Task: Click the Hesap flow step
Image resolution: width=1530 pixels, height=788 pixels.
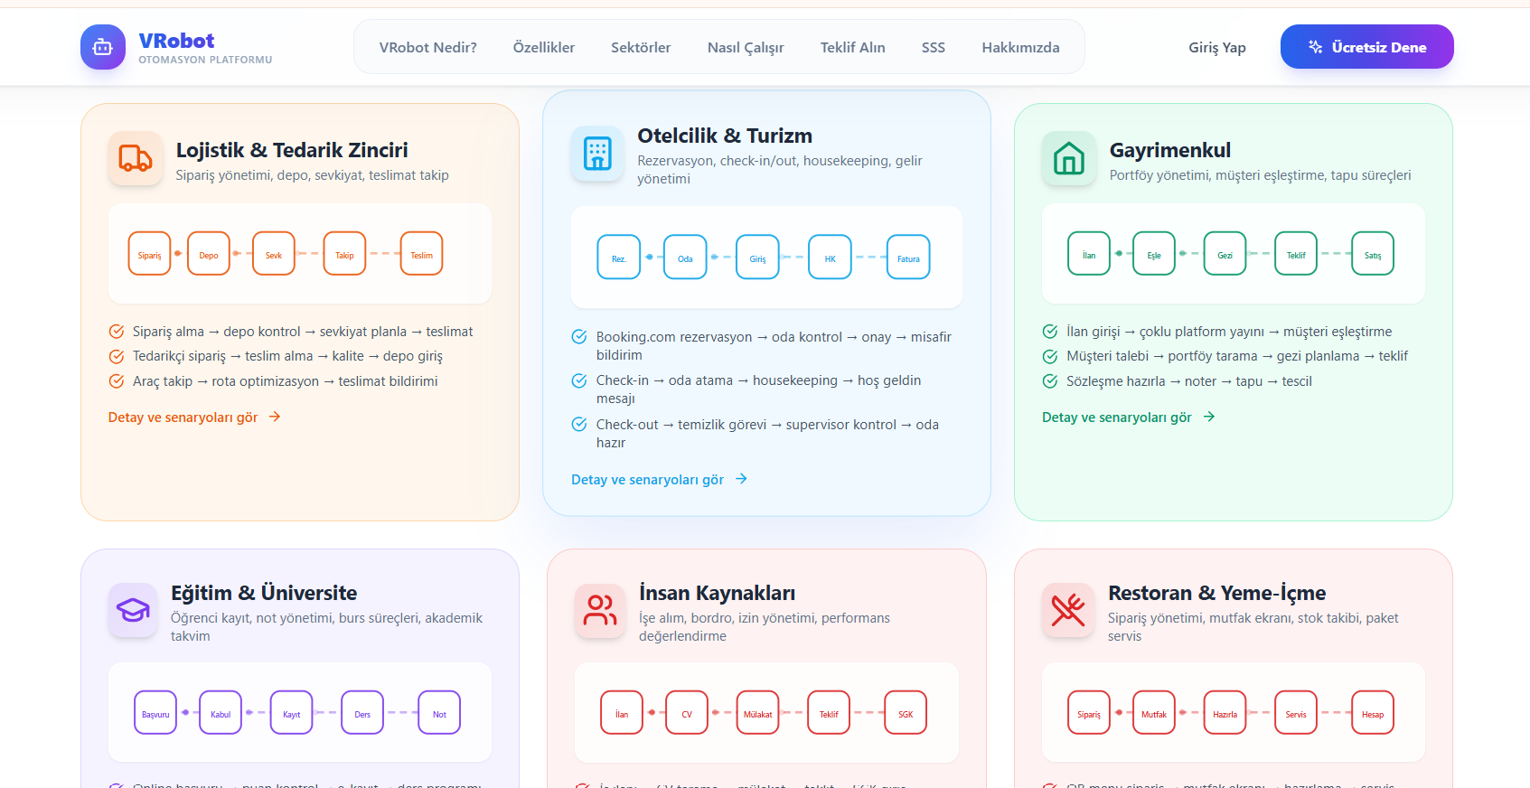Action: (1373, 713)
